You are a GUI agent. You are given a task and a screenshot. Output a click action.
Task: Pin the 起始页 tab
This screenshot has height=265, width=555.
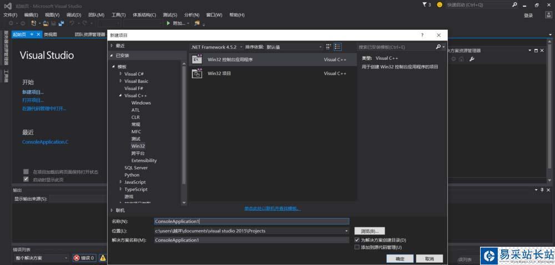[x=32, y=34]
